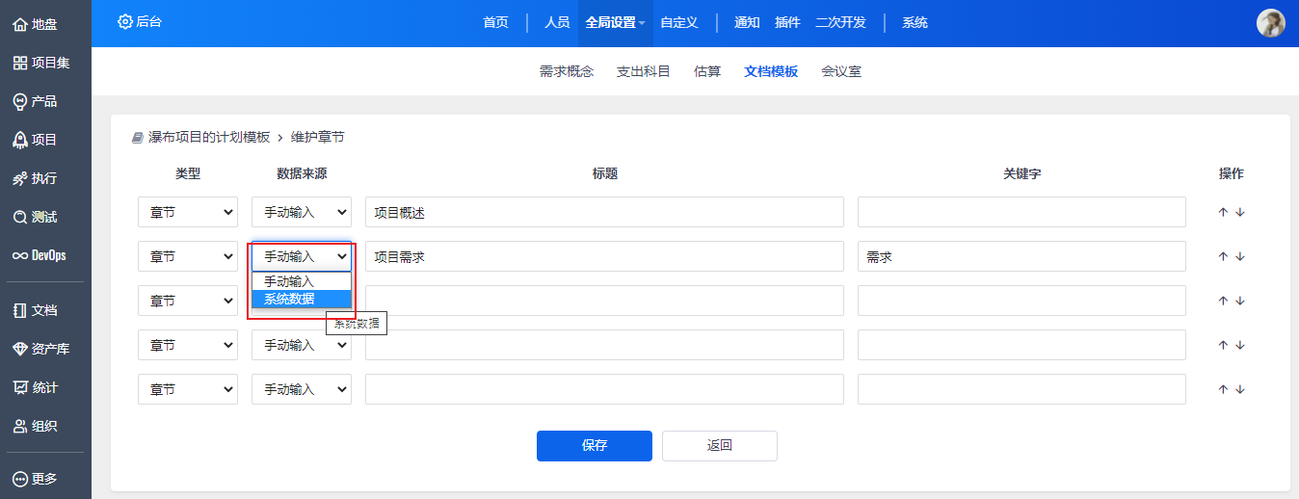Click the 保存 button

[595, 446]
